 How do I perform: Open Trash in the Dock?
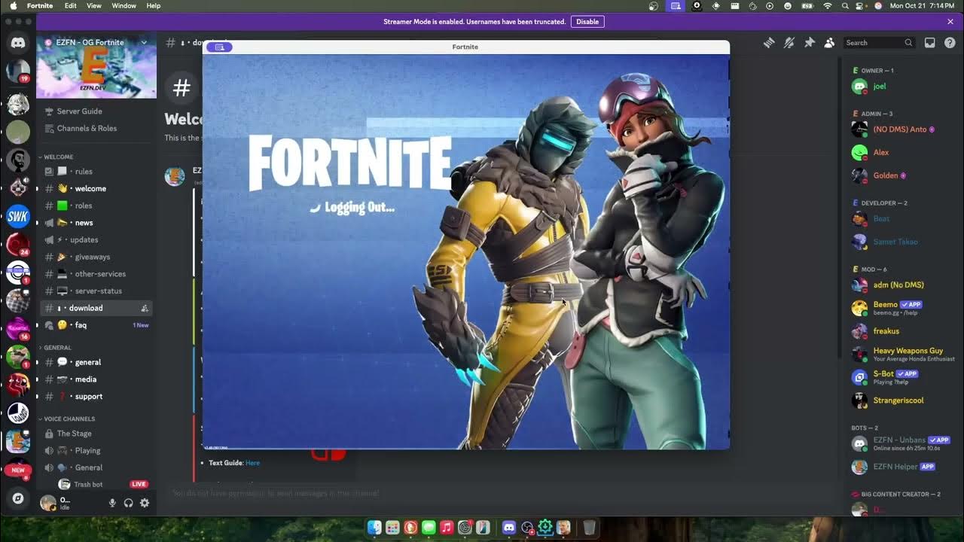tap(590, 528)
